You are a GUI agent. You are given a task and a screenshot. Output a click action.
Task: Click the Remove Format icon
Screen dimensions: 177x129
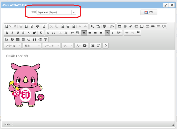tap(41, 33)
